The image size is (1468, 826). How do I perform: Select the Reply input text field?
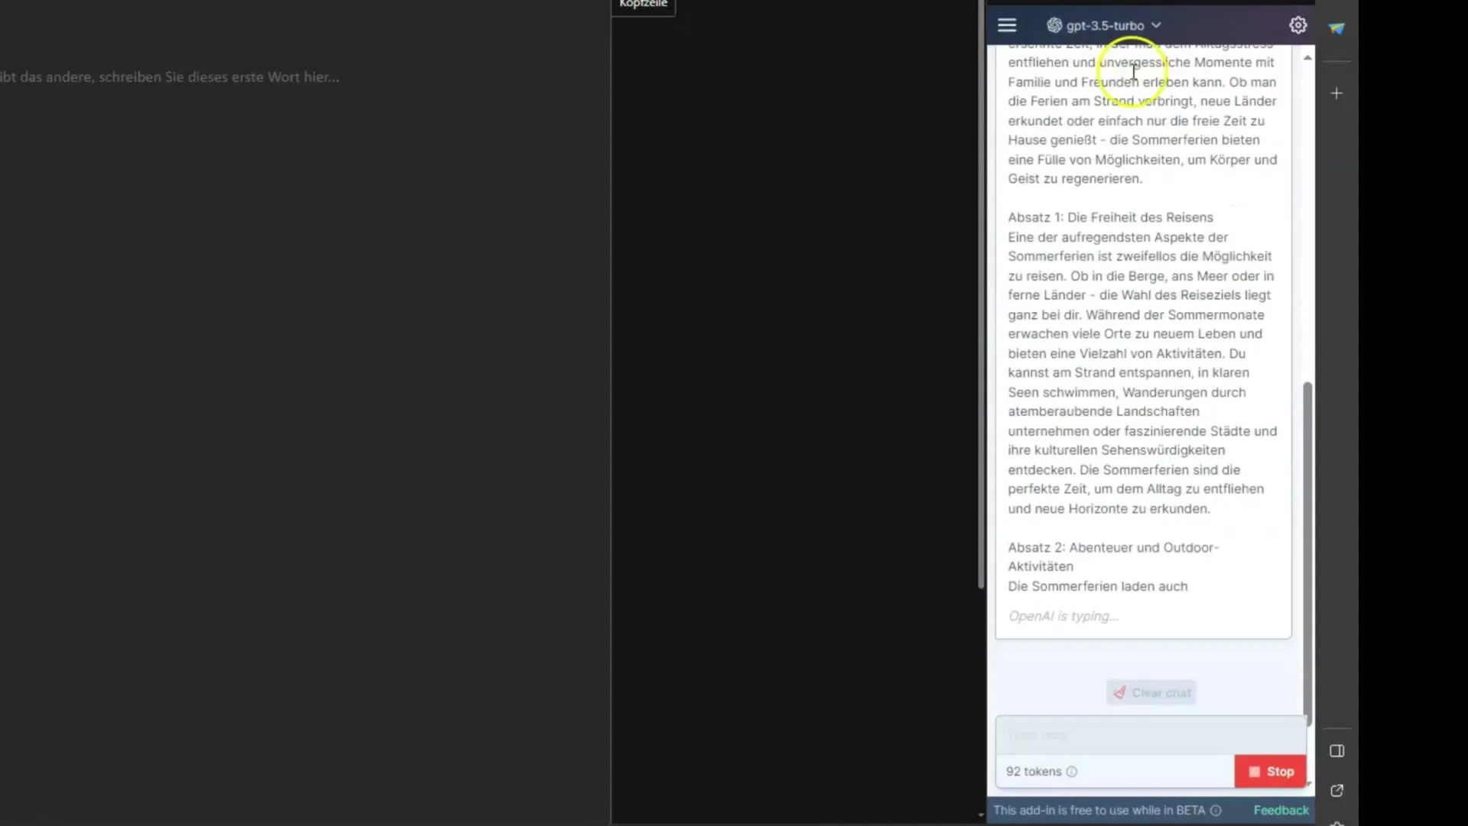1148,735
